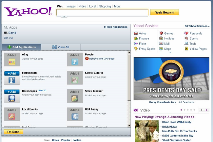Expand the Yahoo! Services list arrow
Viewport: 213px width, 142px height.
click(170, 52)
